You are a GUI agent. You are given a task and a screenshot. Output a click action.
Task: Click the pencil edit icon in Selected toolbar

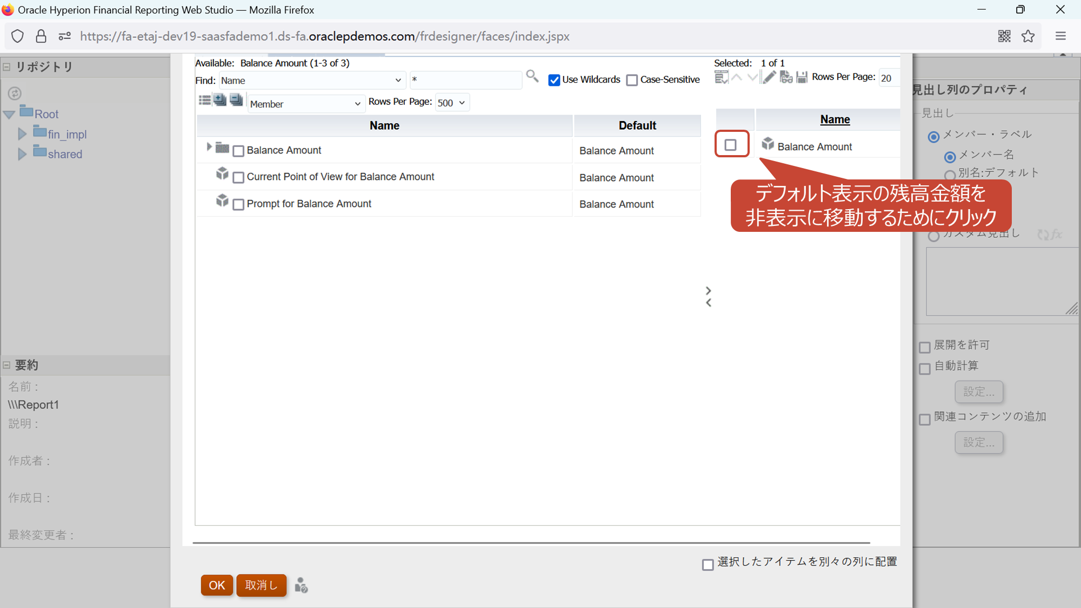[x=769, y=77]
